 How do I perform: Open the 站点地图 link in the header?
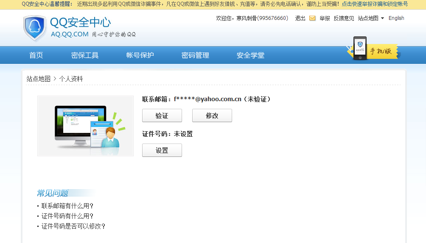368,18
